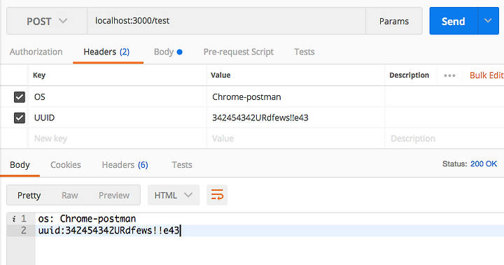Toggle the line wrap icon
This screenshot has width=504, height=265.
pyautogui.click(x=217, y=195)
